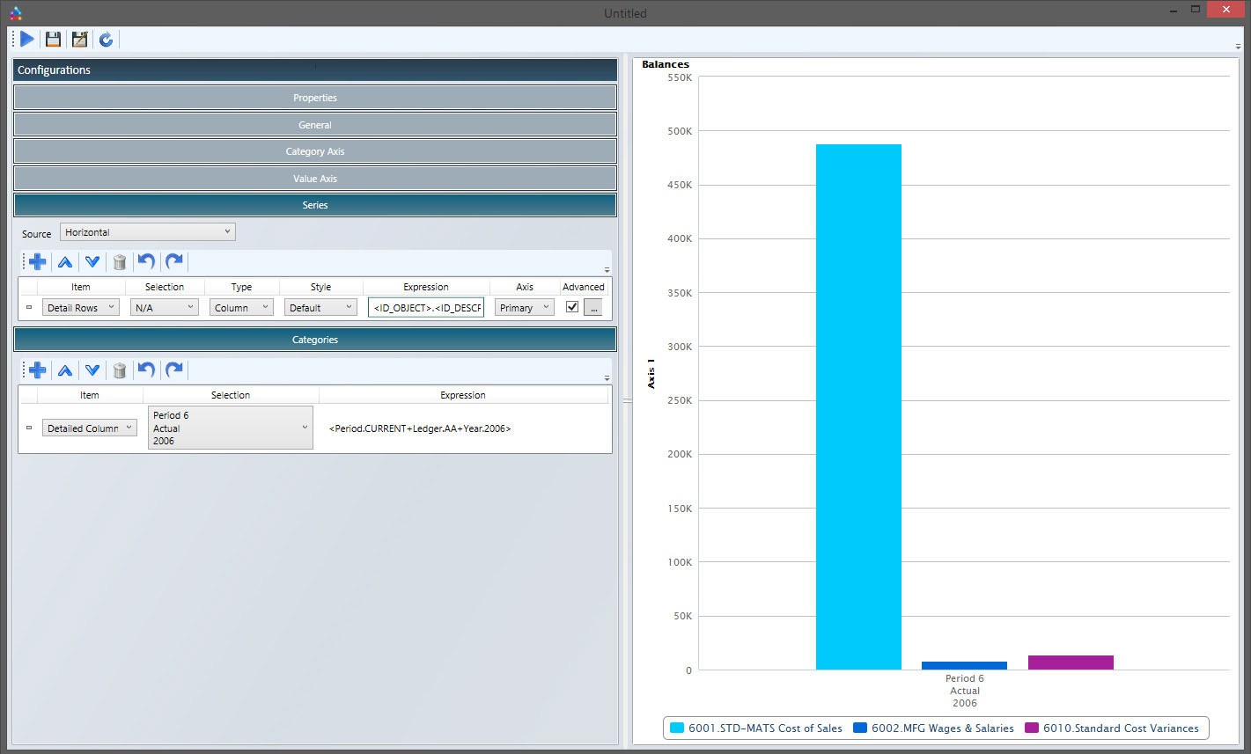
Task: Undo the last change in Categories toolbar
Action: [146, 370]
